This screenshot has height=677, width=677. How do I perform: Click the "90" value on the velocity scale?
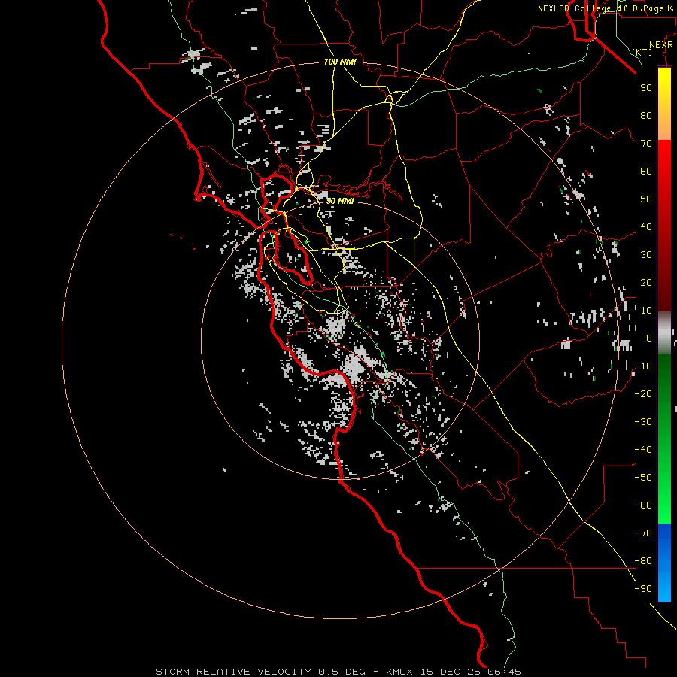click(646, 88)
